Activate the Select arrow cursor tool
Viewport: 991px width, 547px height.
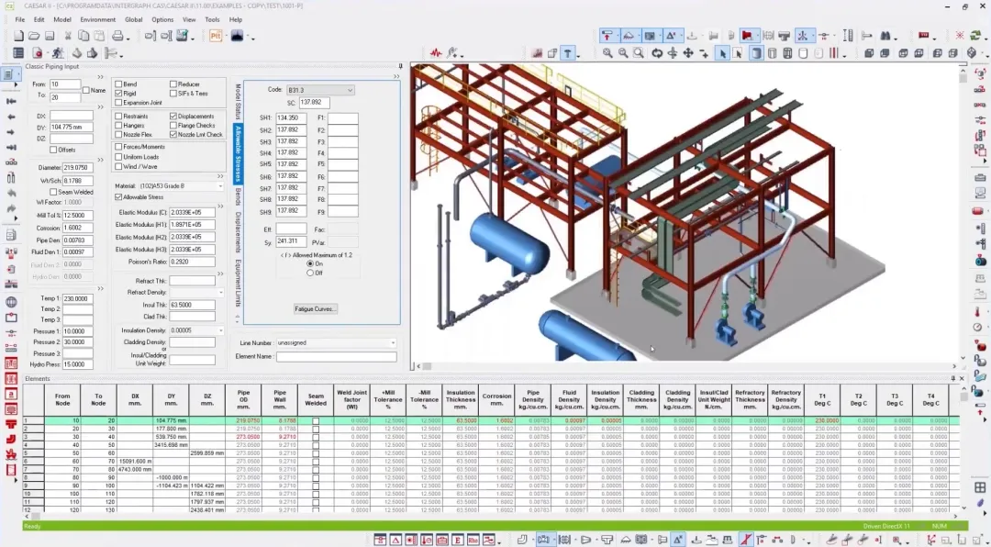click(722, 53)
